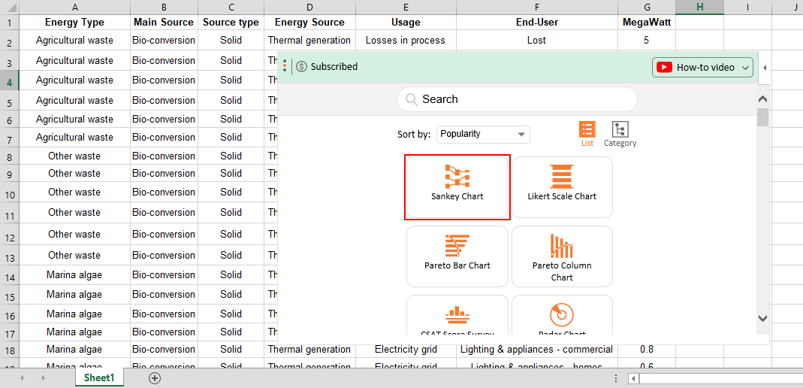Open the Sort by Popularity dropdown

[483, 135]
